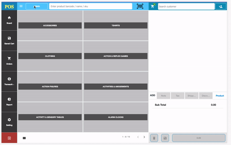
Task: Click the save cart floppy icon
Action: click(x=165, y=138)
